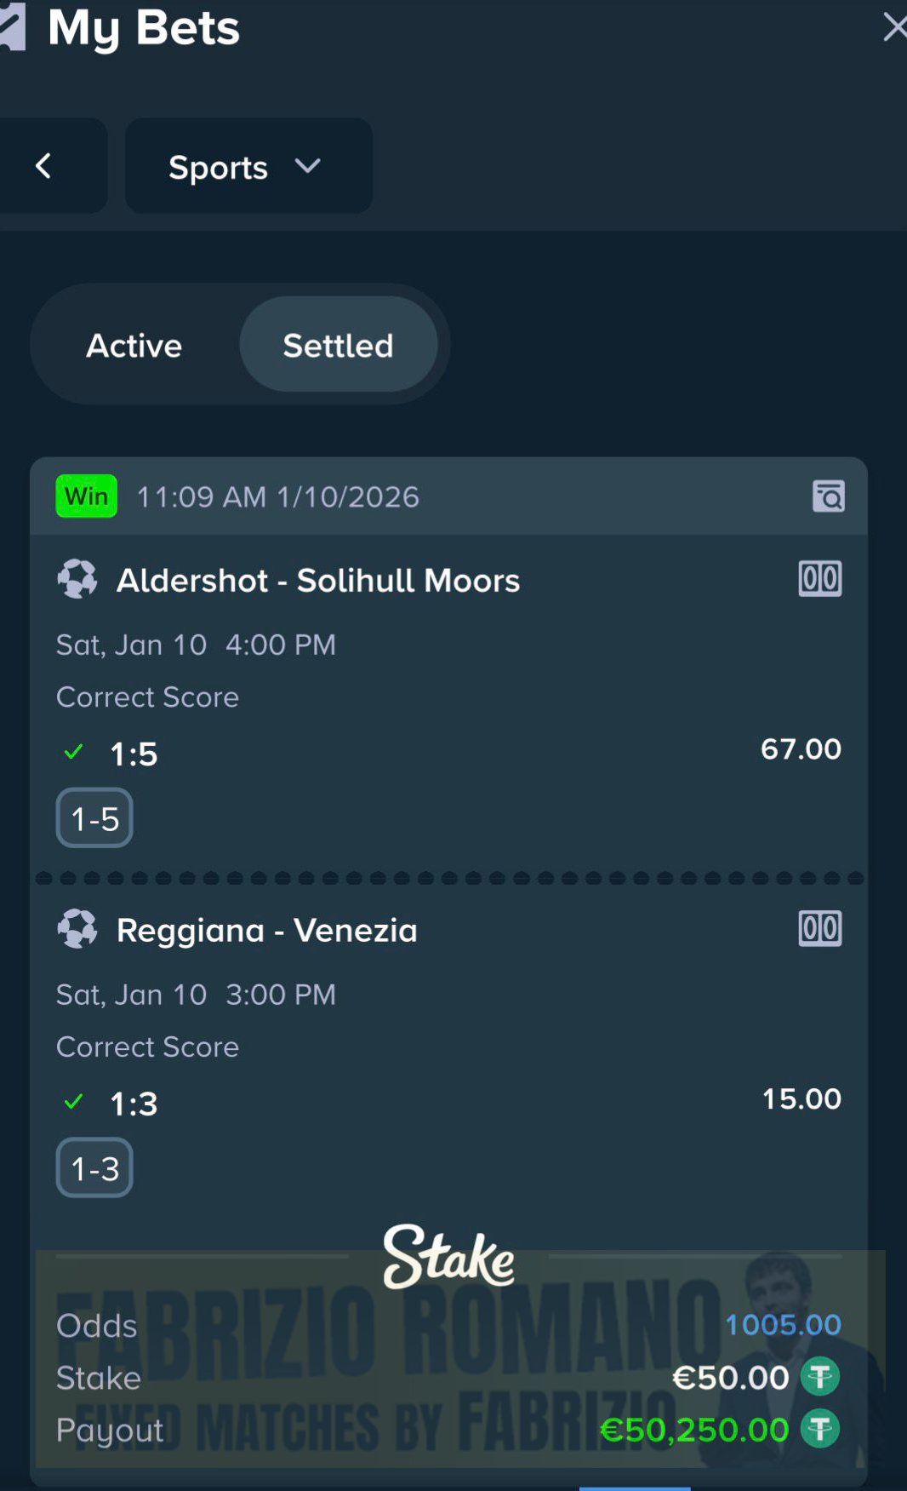Expand the Sports selector chevron arrow
Viewport: 907px width, 1491px height.
(308, 167)
